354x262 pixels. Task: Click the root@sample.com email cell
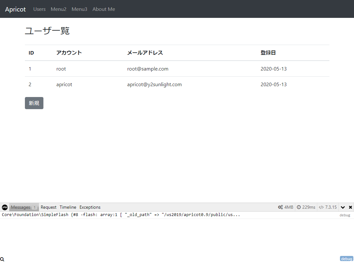(x=148, y=69)
